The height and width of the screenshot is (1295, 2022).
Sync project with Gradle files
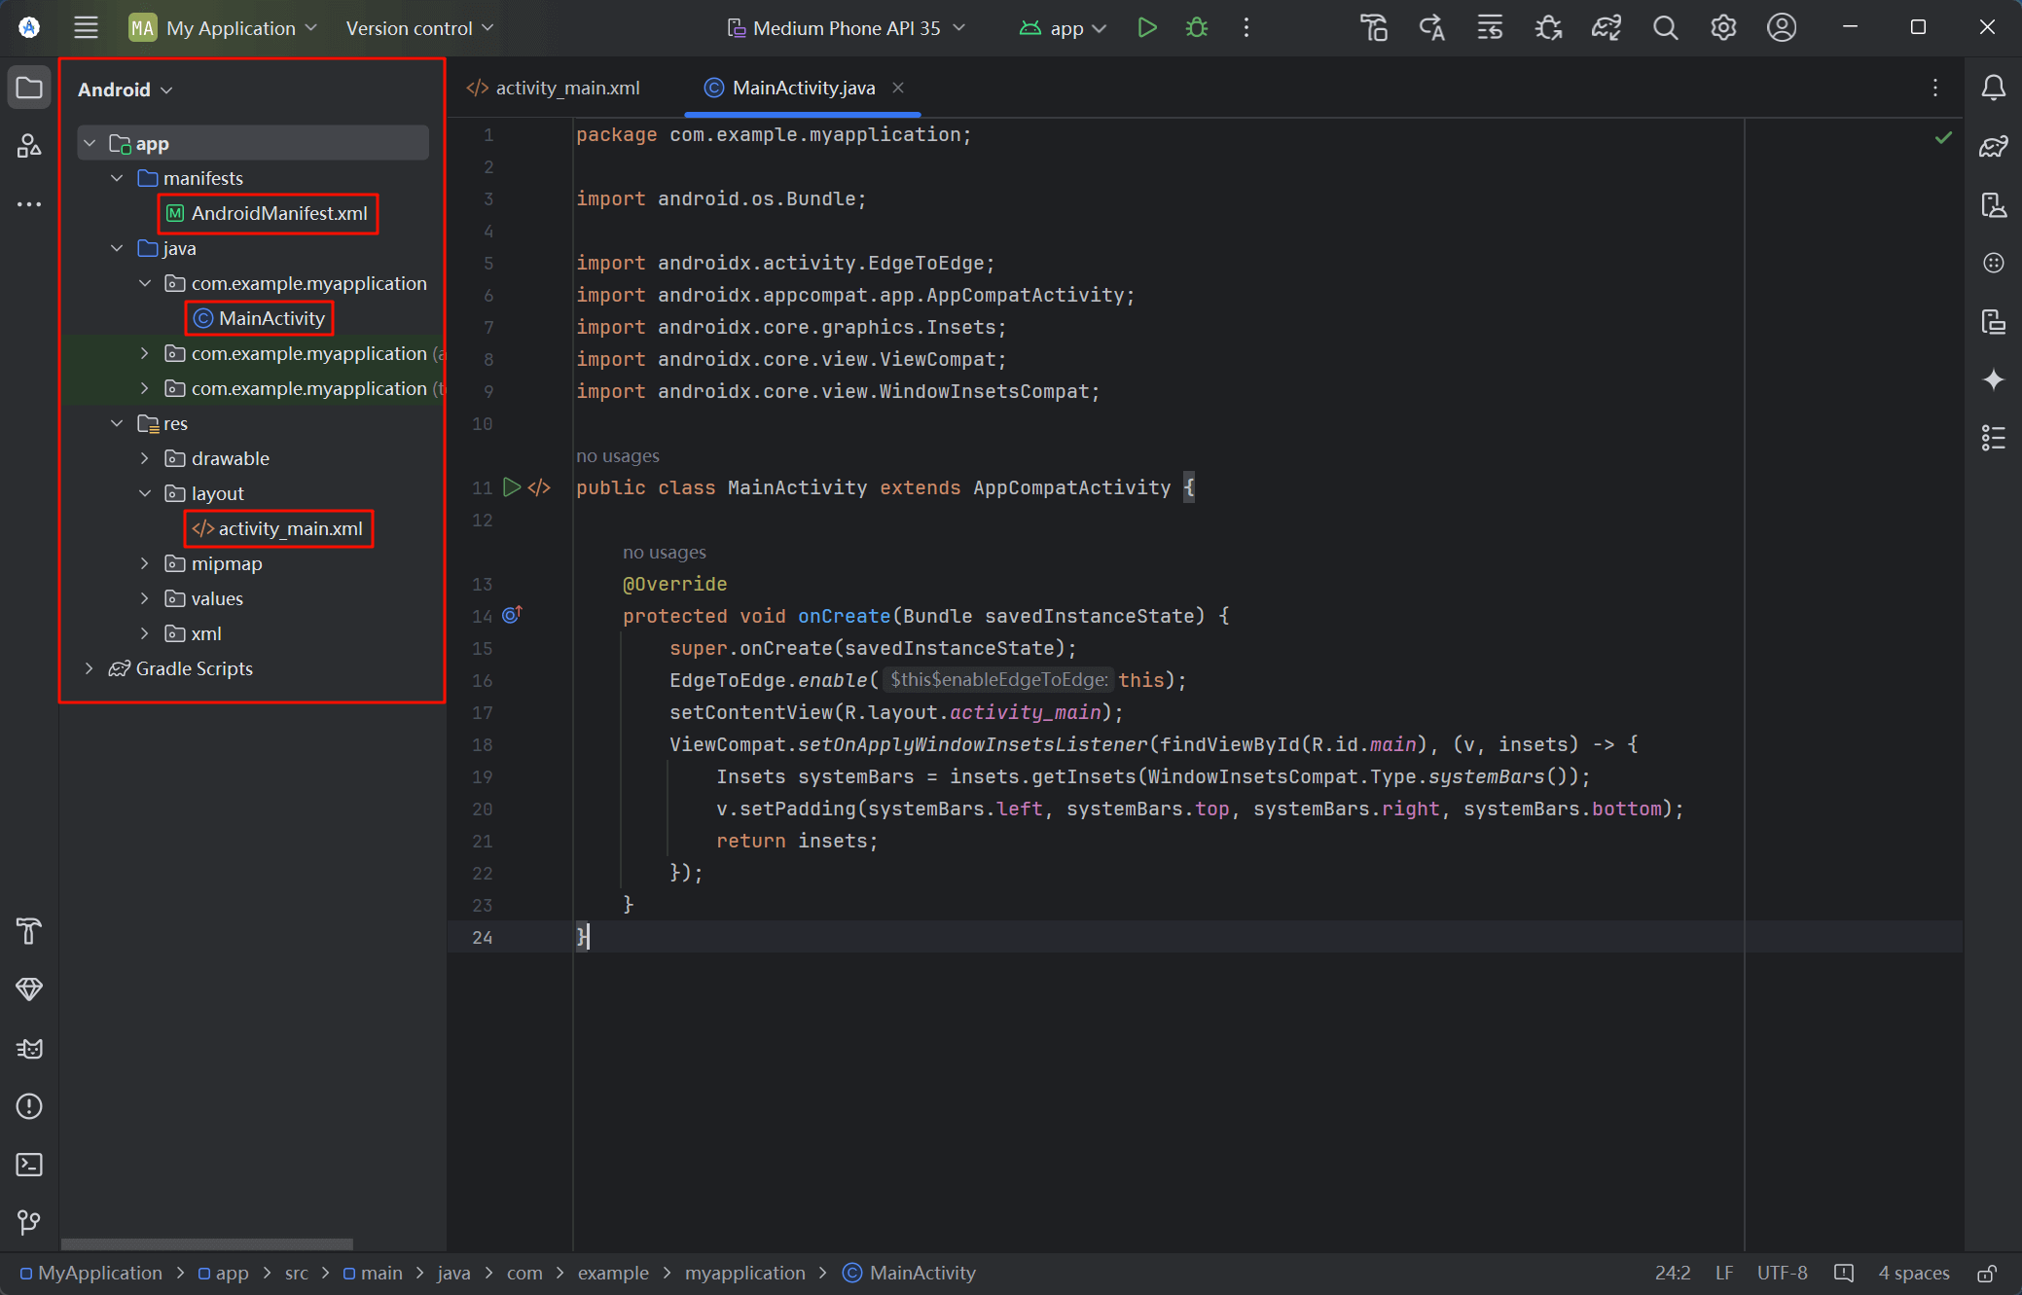(1607, 27)
